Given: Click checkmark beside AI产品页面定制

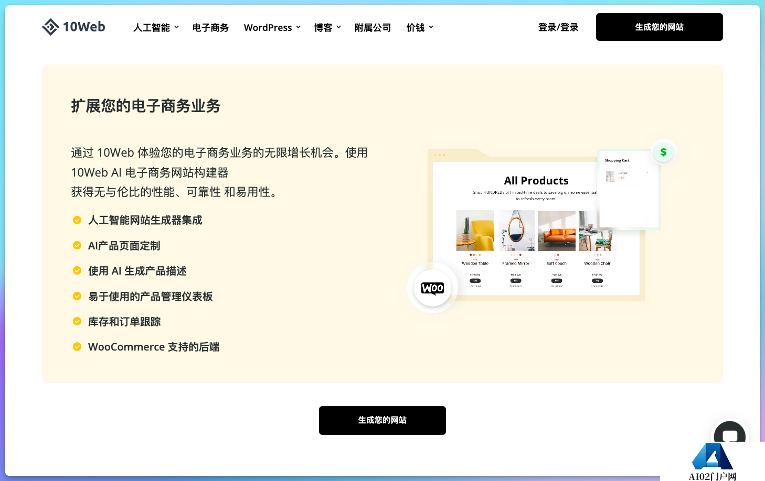Looking at the screenshot, I should [x=77, y=245].
